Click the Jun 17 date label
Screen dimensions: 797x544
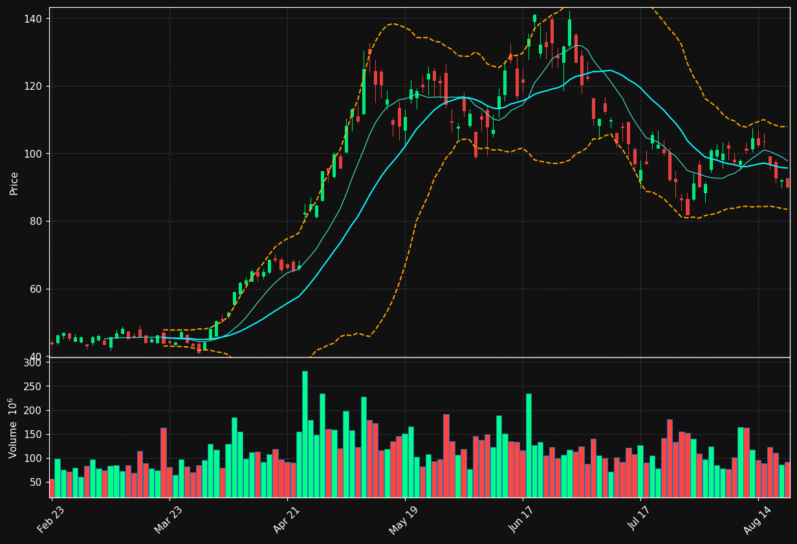pos(522,519)
